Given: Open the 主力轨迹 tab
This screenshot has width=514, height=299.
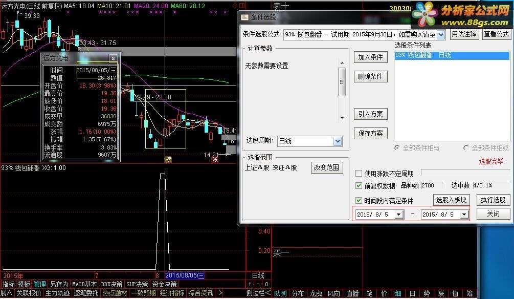Looking at the screenshot, I should pos(57,293).
